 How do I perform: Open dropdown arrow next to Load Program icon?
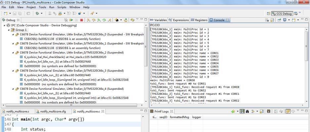(64, 14)
